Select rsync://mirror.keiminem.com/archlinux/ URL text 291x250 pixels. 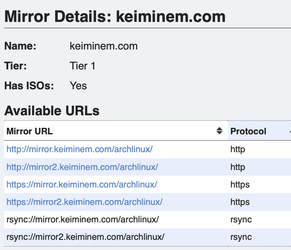point(83,220)
